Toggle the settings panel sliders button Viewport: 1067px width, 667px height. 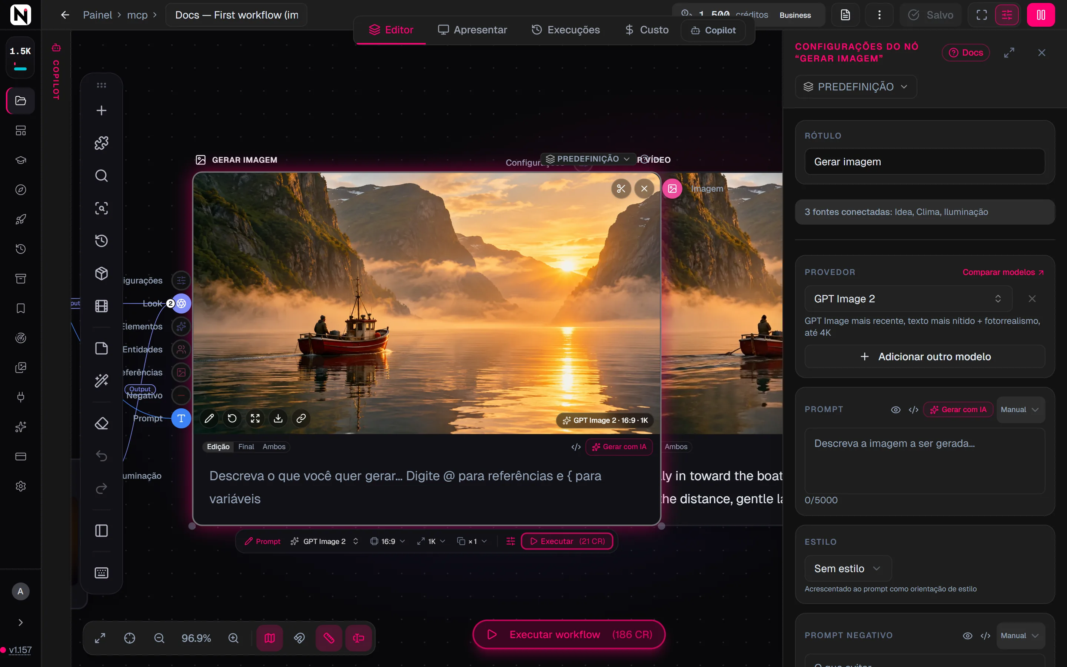(x=1007, y=15)
